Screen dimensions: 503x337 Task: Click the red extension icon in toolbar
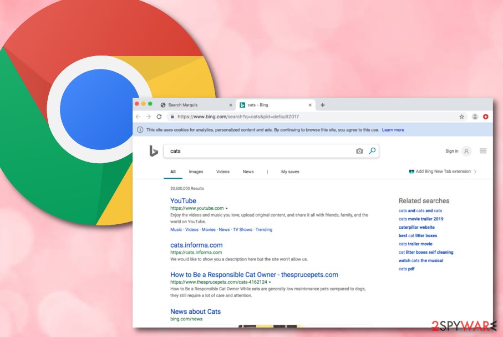pos(486,117)
